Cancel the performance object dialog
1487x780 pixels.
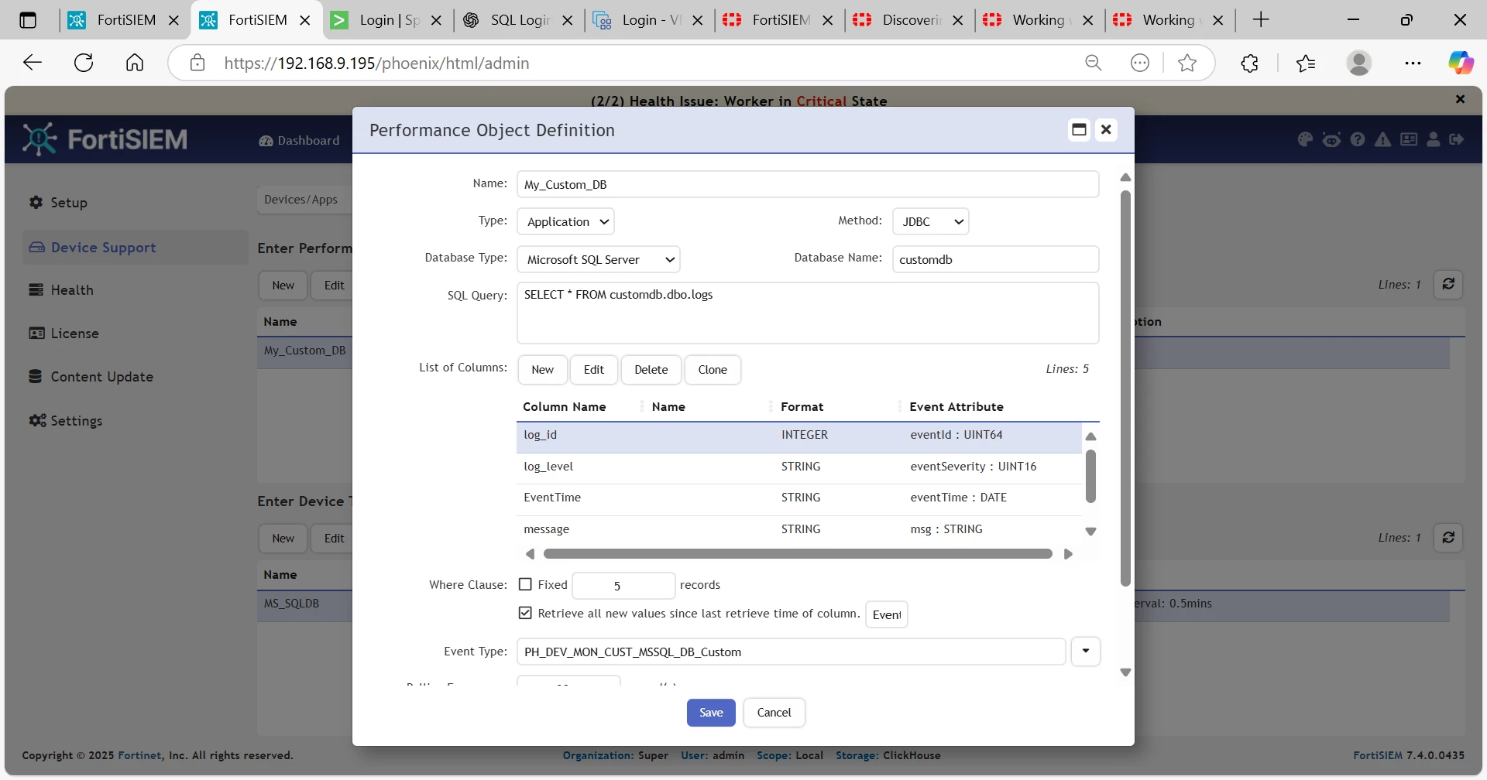[x=774, y=713]
